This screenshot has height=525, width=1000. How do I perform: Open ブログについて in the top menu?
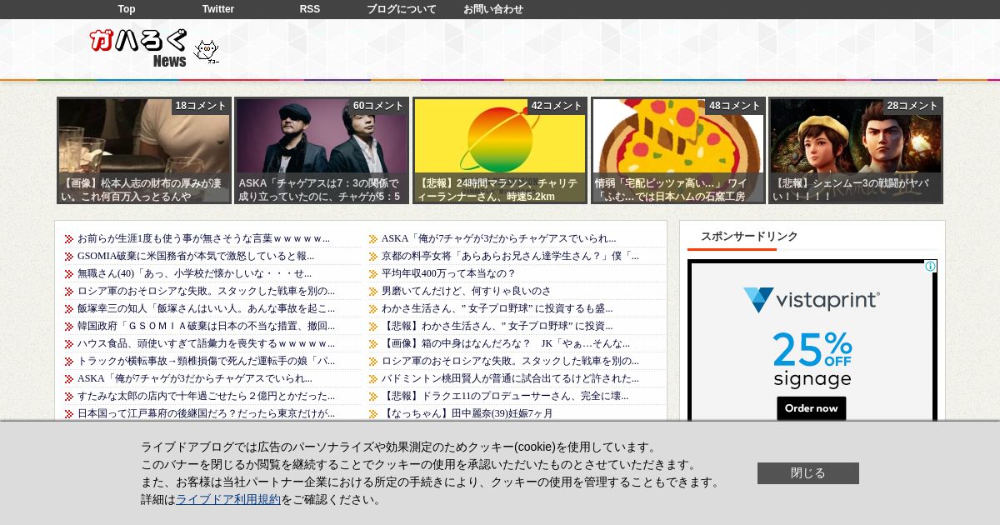pos(402,9)
